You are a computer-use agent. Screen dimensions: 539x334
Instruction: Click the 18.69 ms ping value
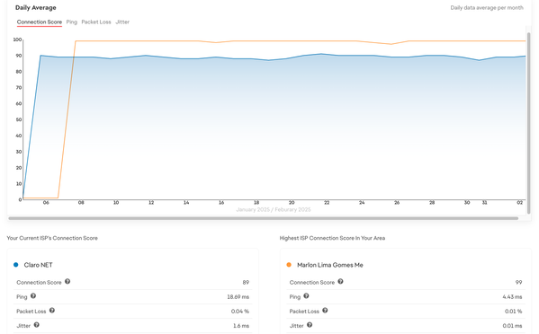(x=238, y=297)
